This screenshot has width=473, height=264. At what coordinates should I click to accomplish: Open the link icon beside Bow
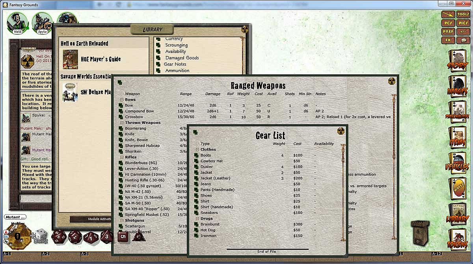(x=121, y=105)
